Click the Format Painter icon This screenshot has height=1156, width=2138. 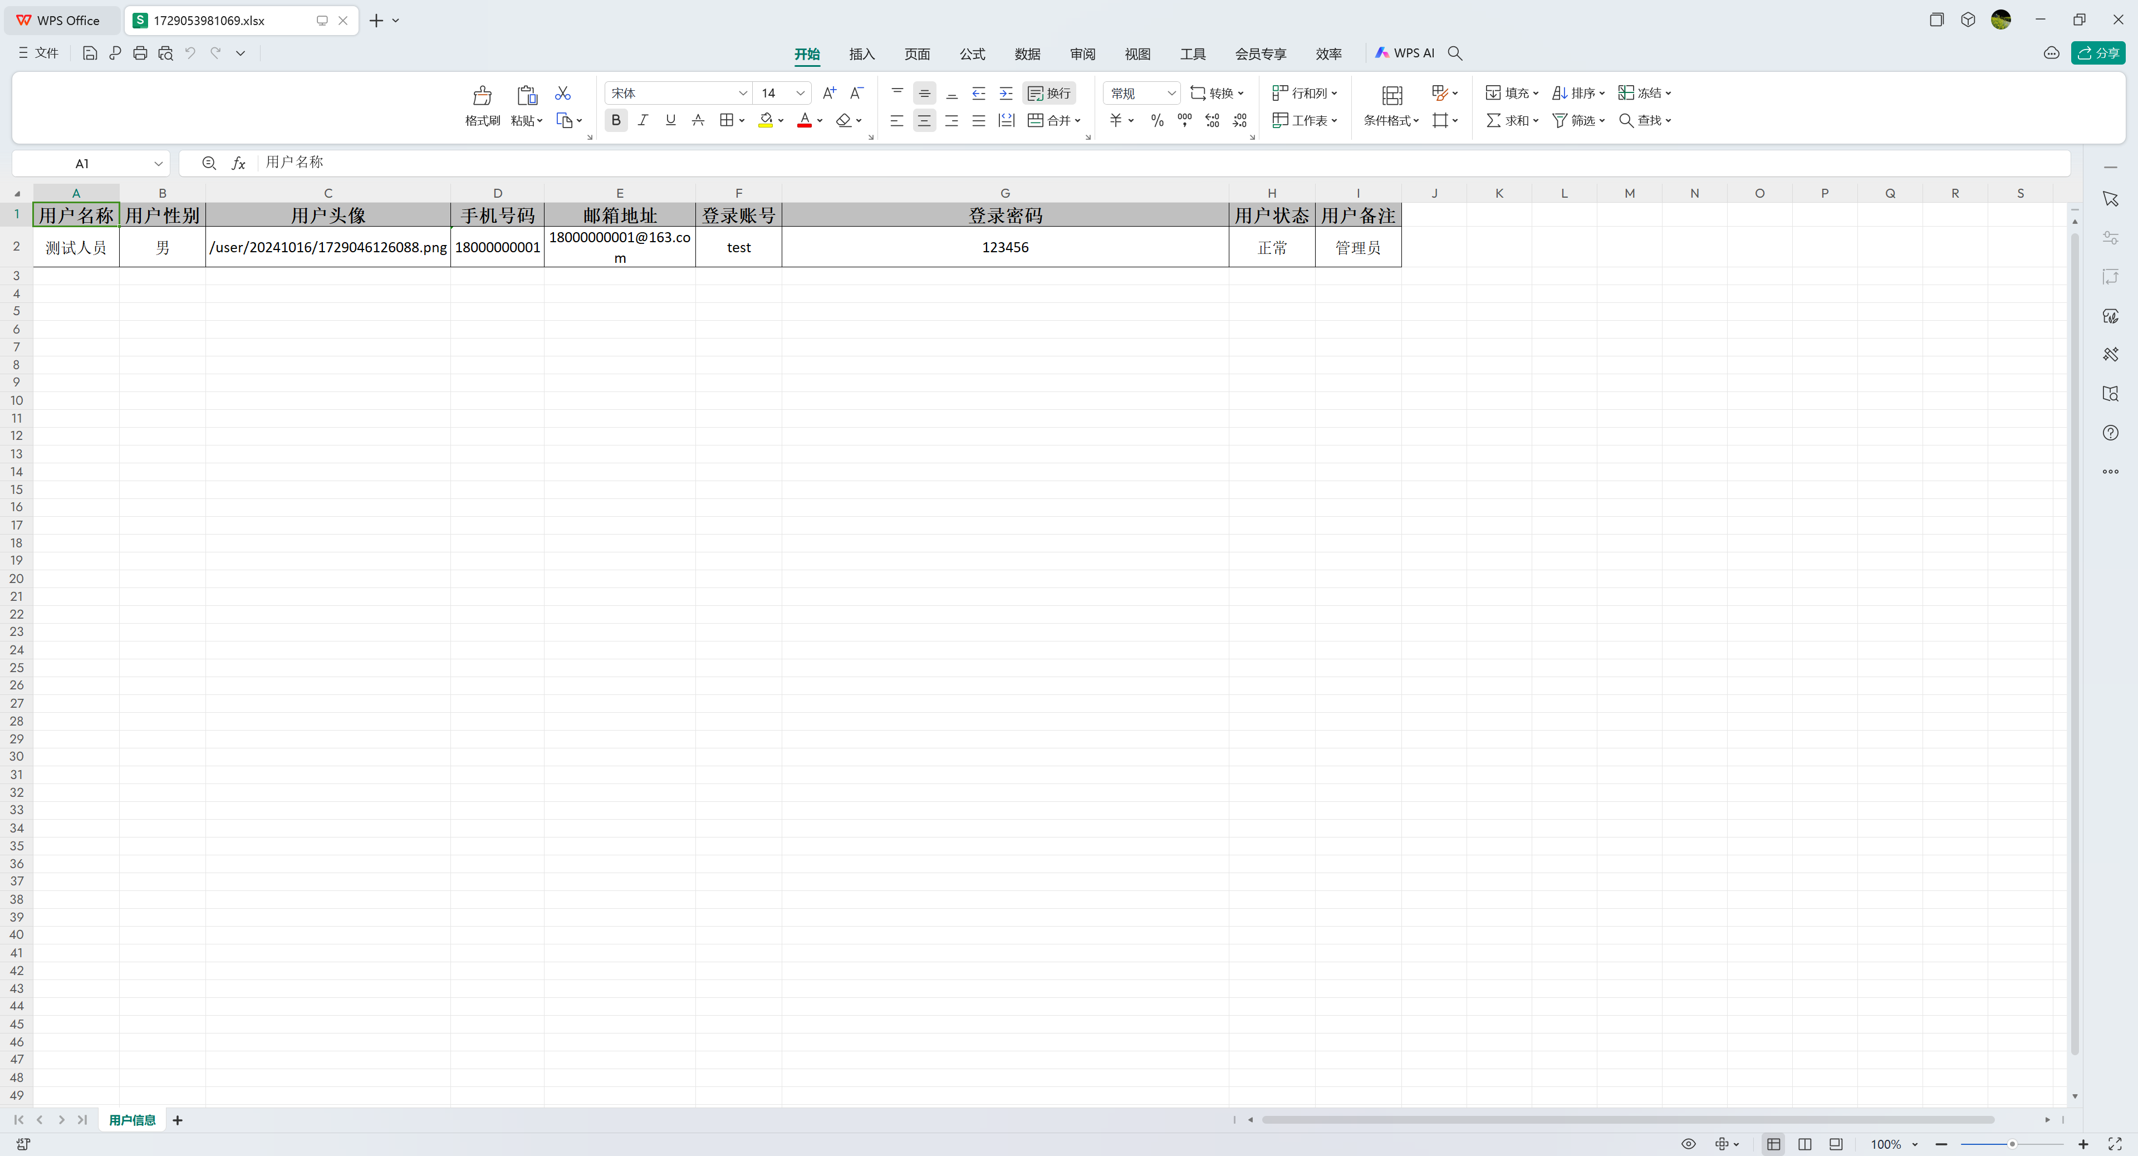(x=482, y=96)
